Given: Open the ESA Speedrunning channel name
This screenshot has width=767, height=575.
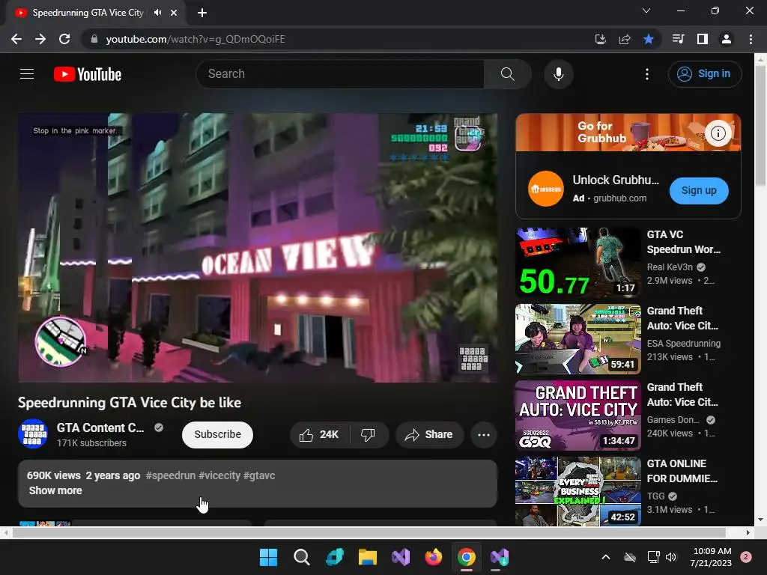Looking at the screenshot, I should [x=683, y=343].
